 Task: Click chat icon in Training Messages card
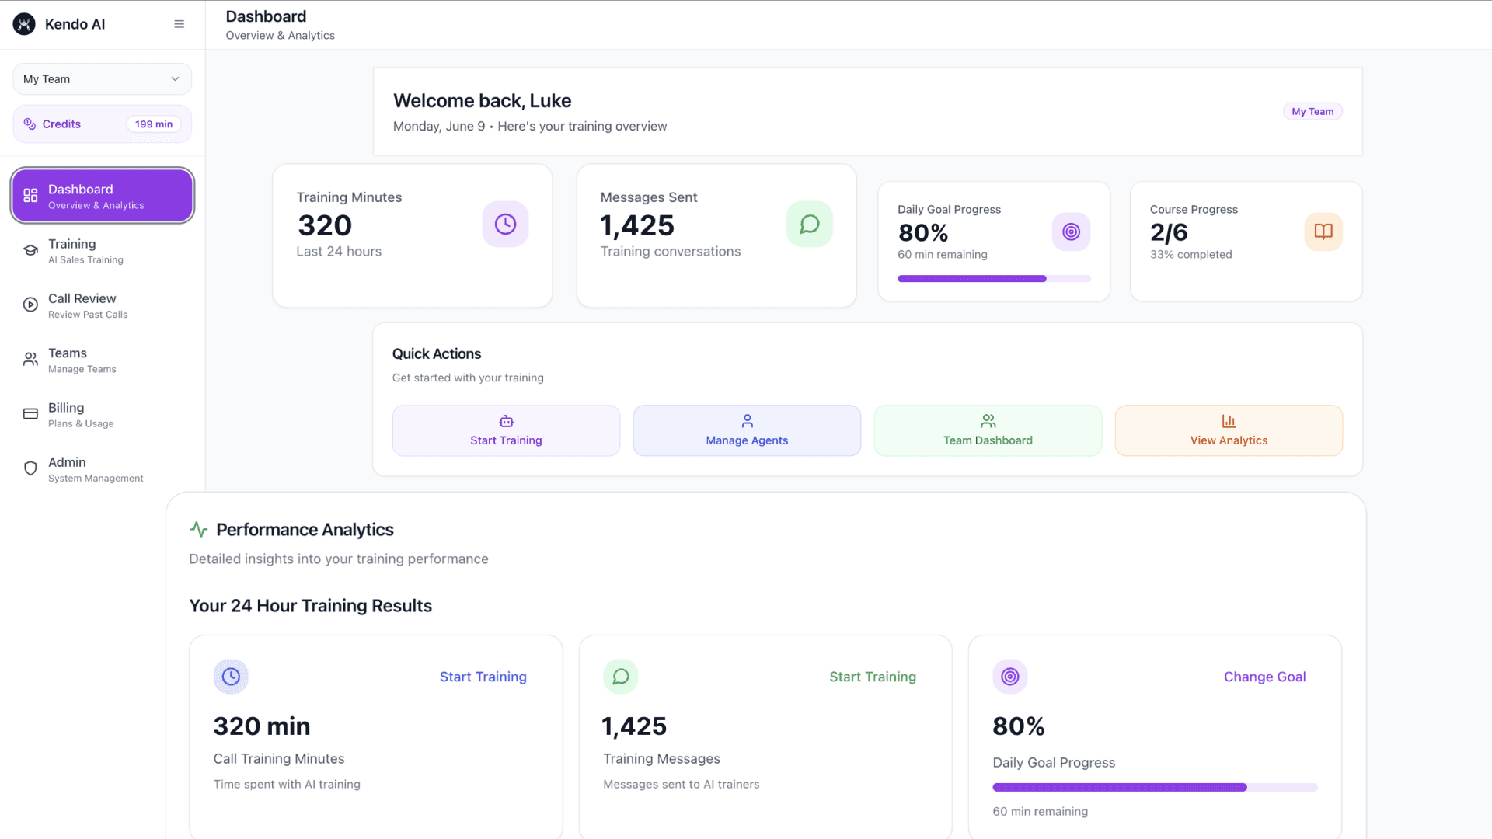pyautogui.click(x=621, y=677)
